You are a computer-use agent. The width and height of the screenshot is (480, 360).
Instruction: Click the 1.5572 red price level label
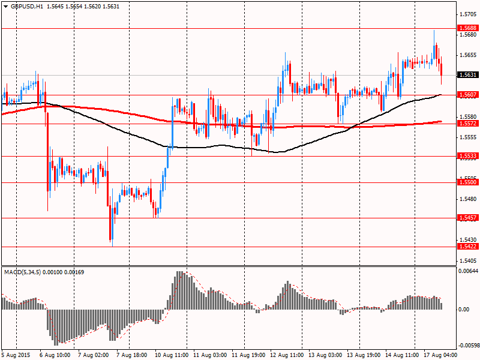467,123
